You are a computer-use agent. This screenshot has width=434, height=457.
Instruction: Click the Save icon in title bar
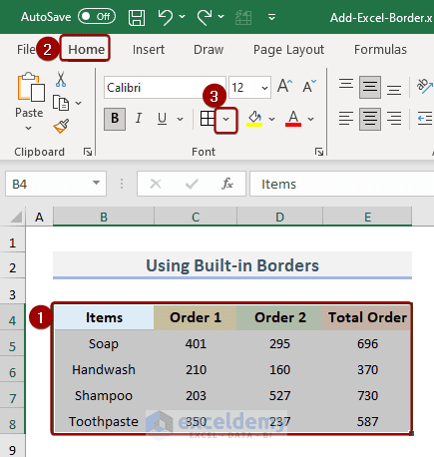coord(137,17)
